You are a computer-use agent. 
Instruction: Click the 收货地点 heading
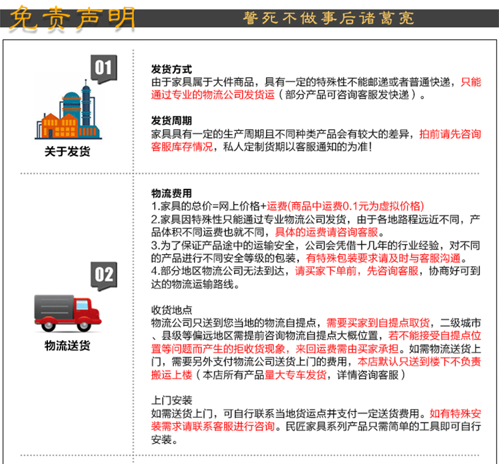coord(172,310)
